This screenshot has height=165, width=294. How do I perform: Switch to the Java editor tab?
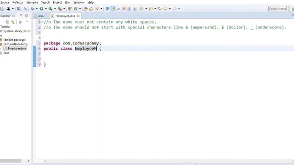39,16
